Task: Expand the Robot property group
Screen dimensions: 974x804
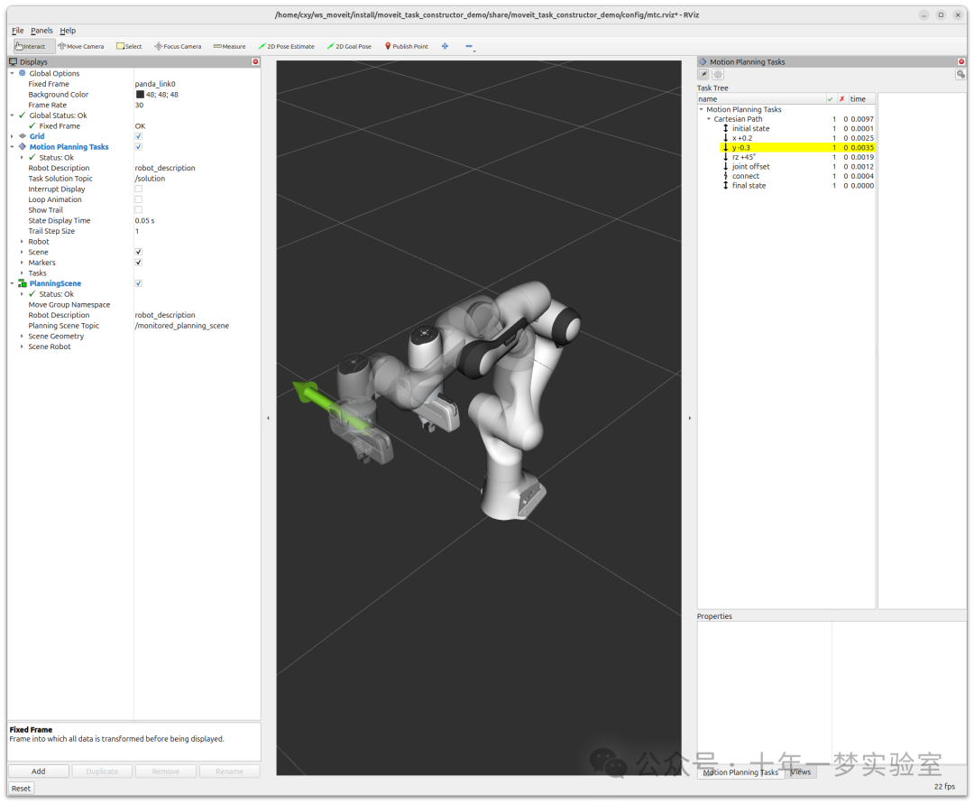Action: (22, 242)
